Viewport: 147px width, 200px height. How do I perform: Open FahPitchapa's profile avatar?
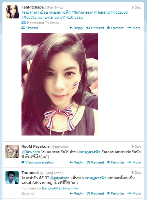12,12
